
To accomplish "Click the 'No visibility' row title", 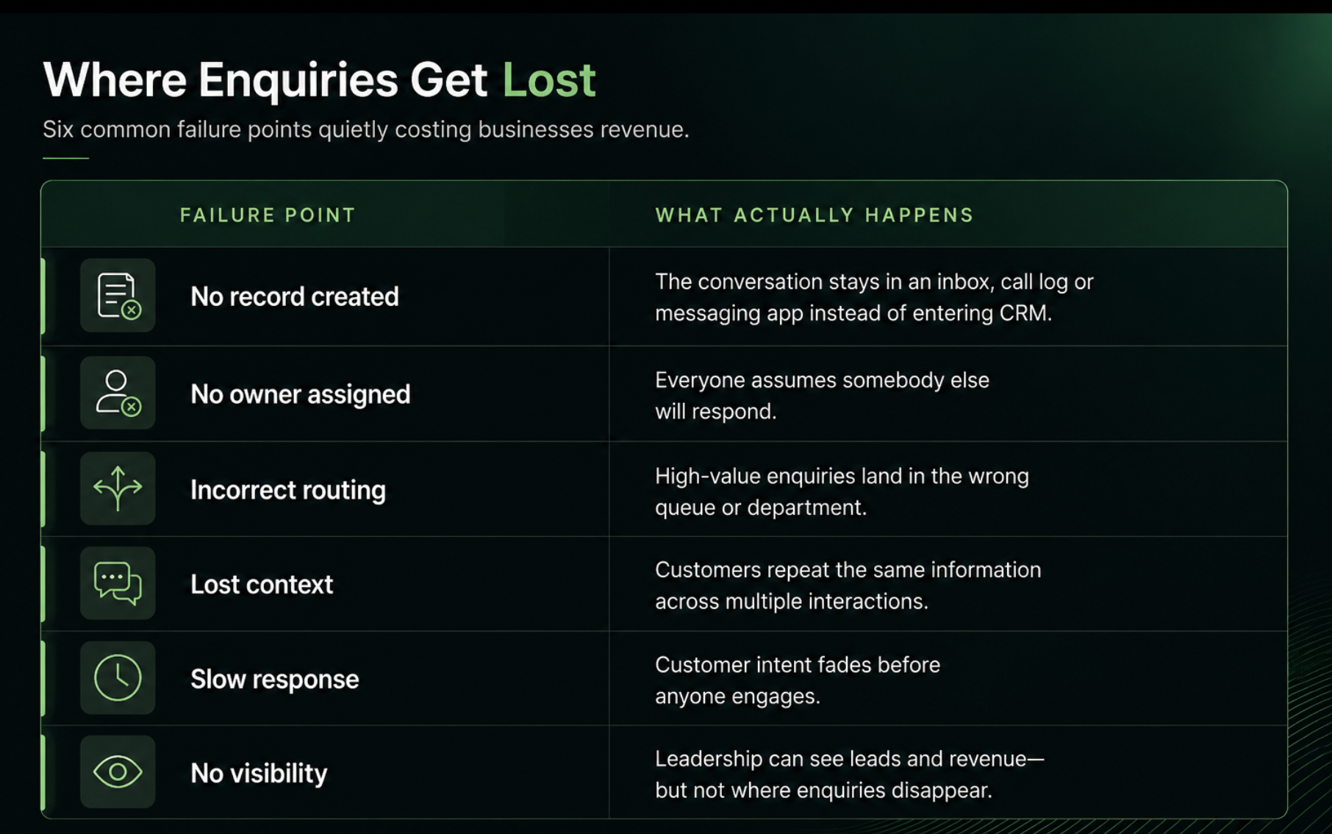I will coord(259,773).
